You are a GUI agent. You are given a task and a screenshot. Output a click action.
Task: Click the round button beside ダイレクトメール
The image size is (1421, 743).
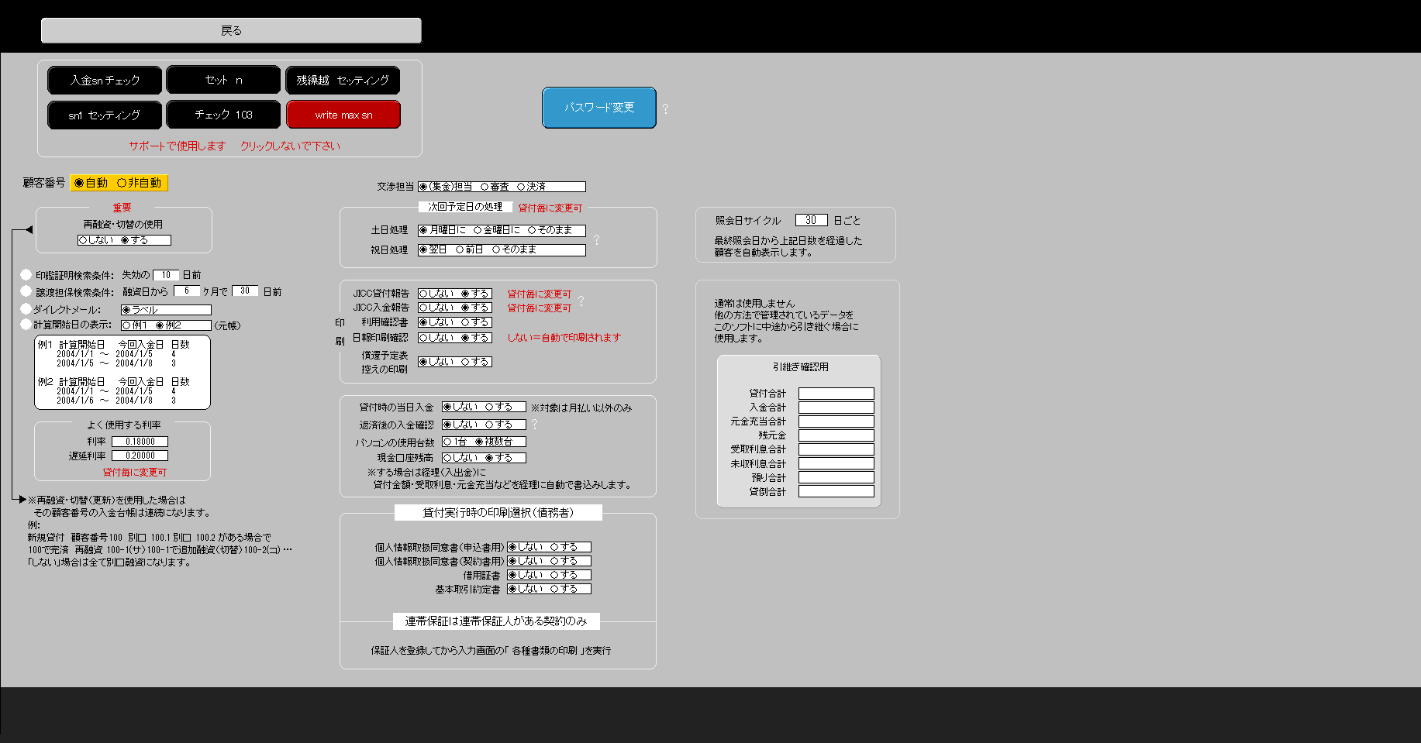(x=26, y=309)
